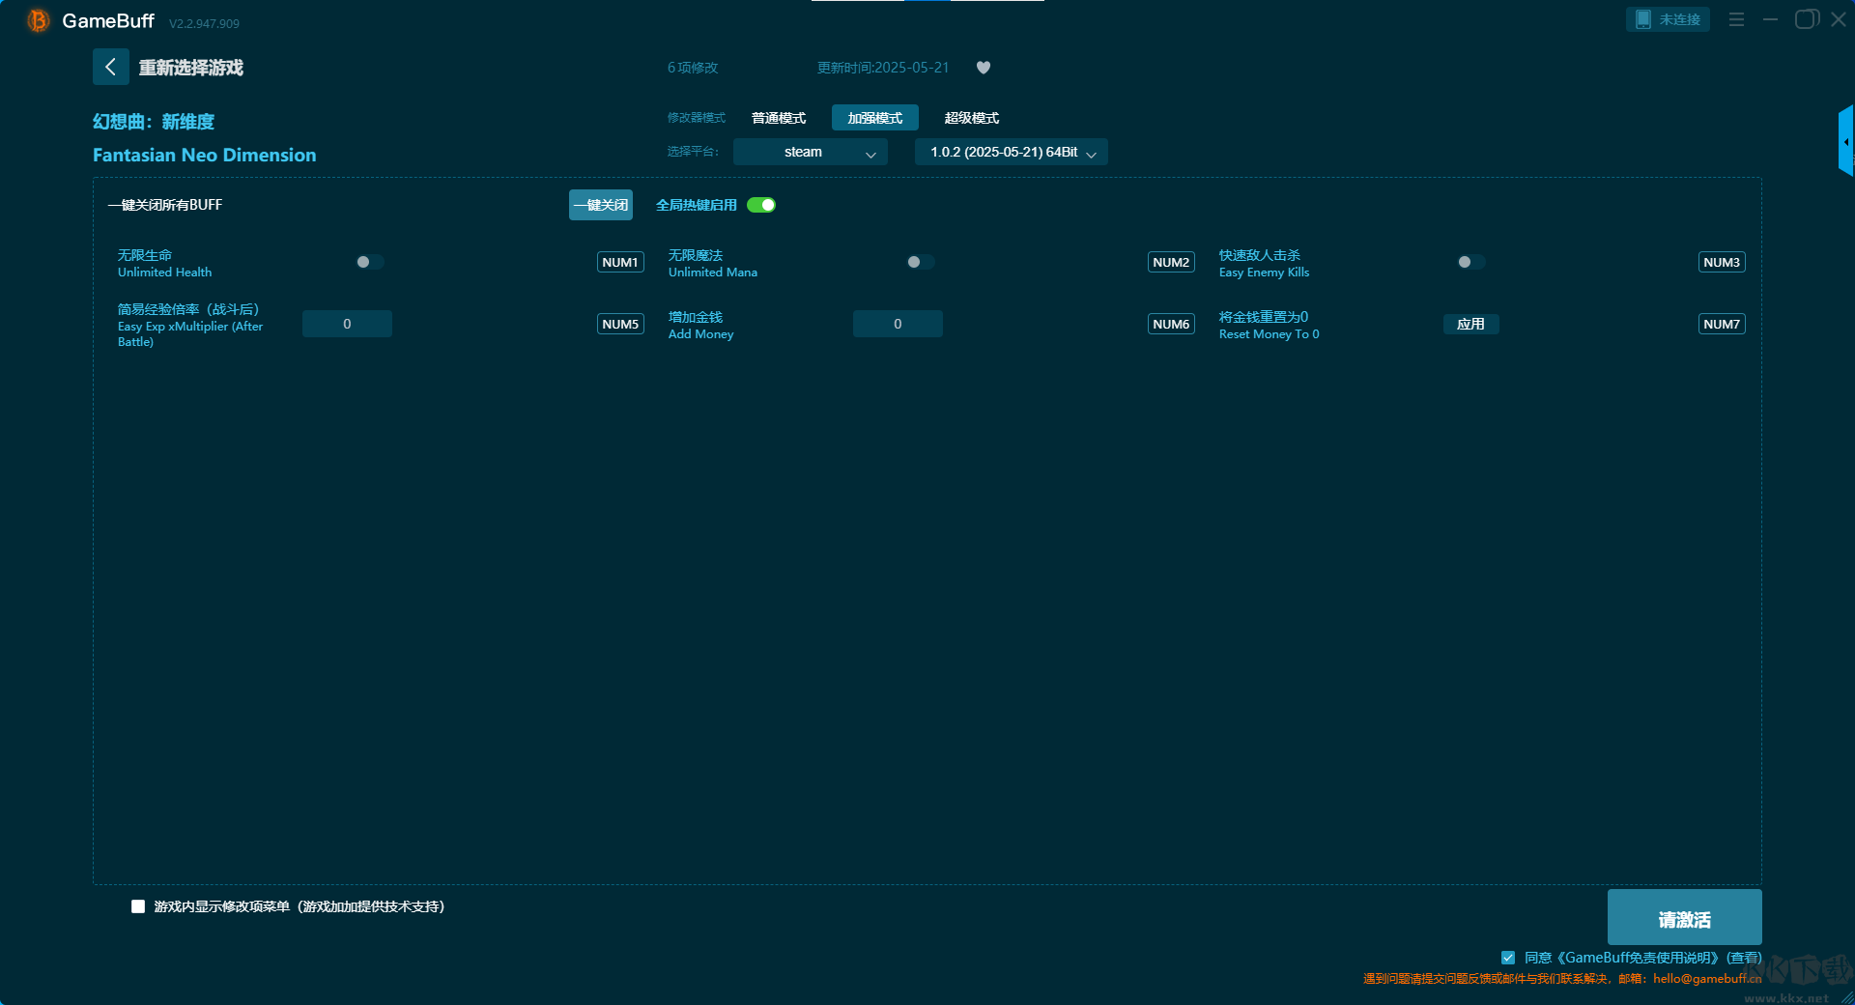Screen dimensions: 1855x1005
Task: Click the heart favorite icon
Action: click(x=983, y=68)
